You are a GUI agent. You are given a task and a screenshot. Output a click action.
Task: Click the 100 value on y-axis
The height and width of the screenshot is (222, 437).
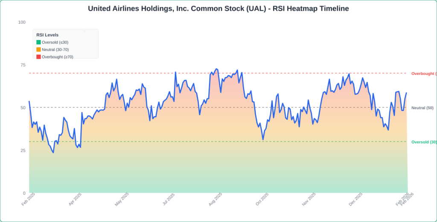point(22,22)
